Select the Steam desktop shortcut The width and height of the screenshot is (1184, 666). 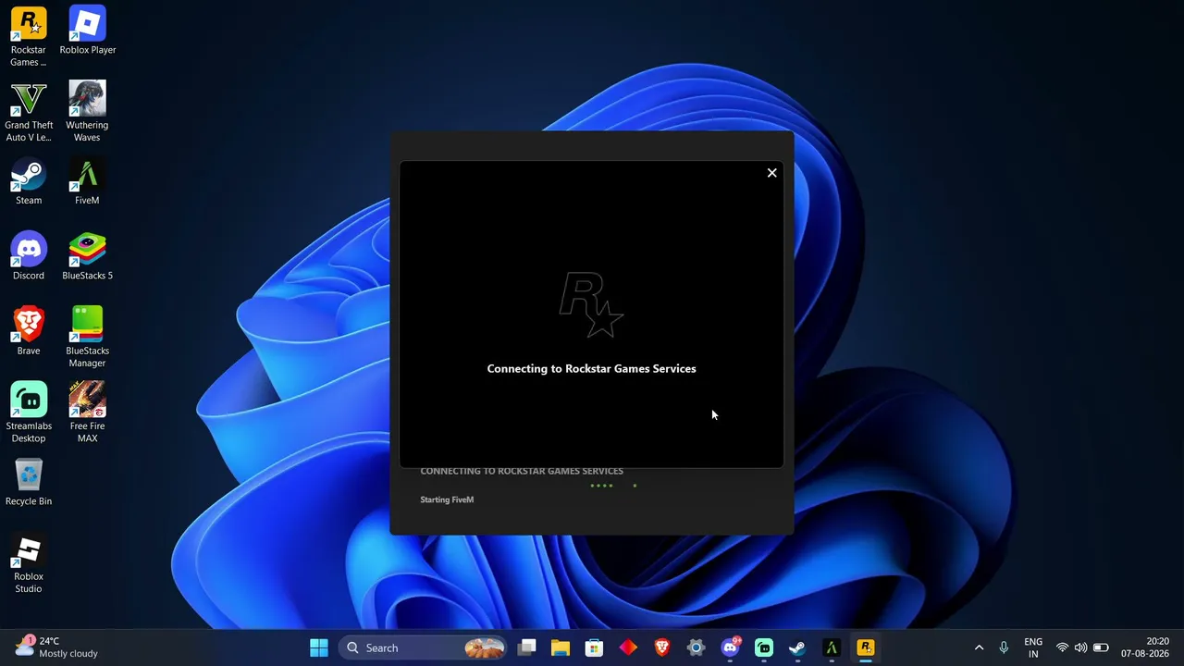click(29, 181)
